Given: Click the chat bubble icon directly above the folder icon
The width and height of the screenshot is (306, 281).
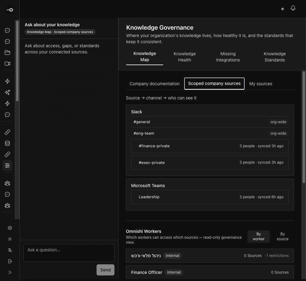Looking at the screenshot, I should point(7,41).
